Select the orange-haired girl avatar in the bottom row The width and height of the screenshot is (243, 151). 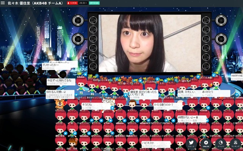point(73,142)
